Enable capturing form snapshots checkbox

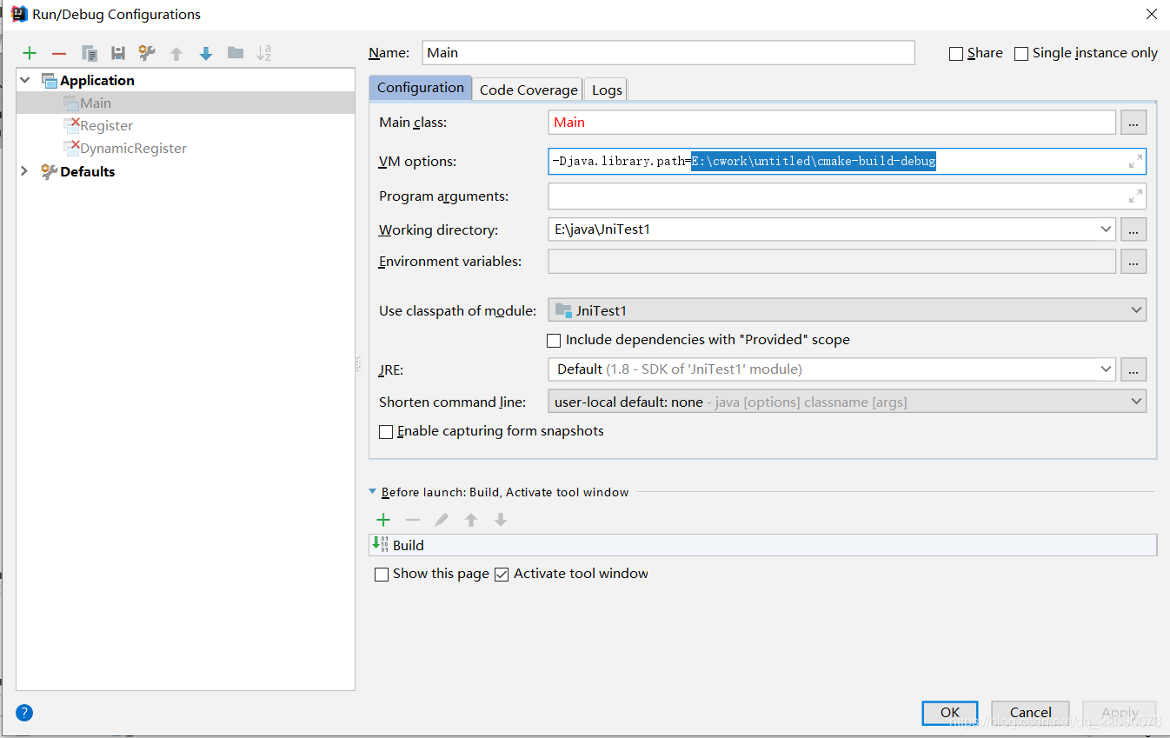click(x=386, y=432)
